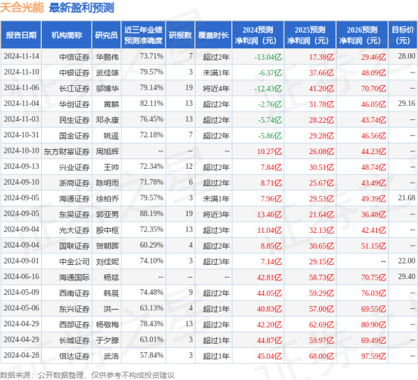418x380 pixels.
Task: Click analyst name 杨敬梅
Action: 107,325
